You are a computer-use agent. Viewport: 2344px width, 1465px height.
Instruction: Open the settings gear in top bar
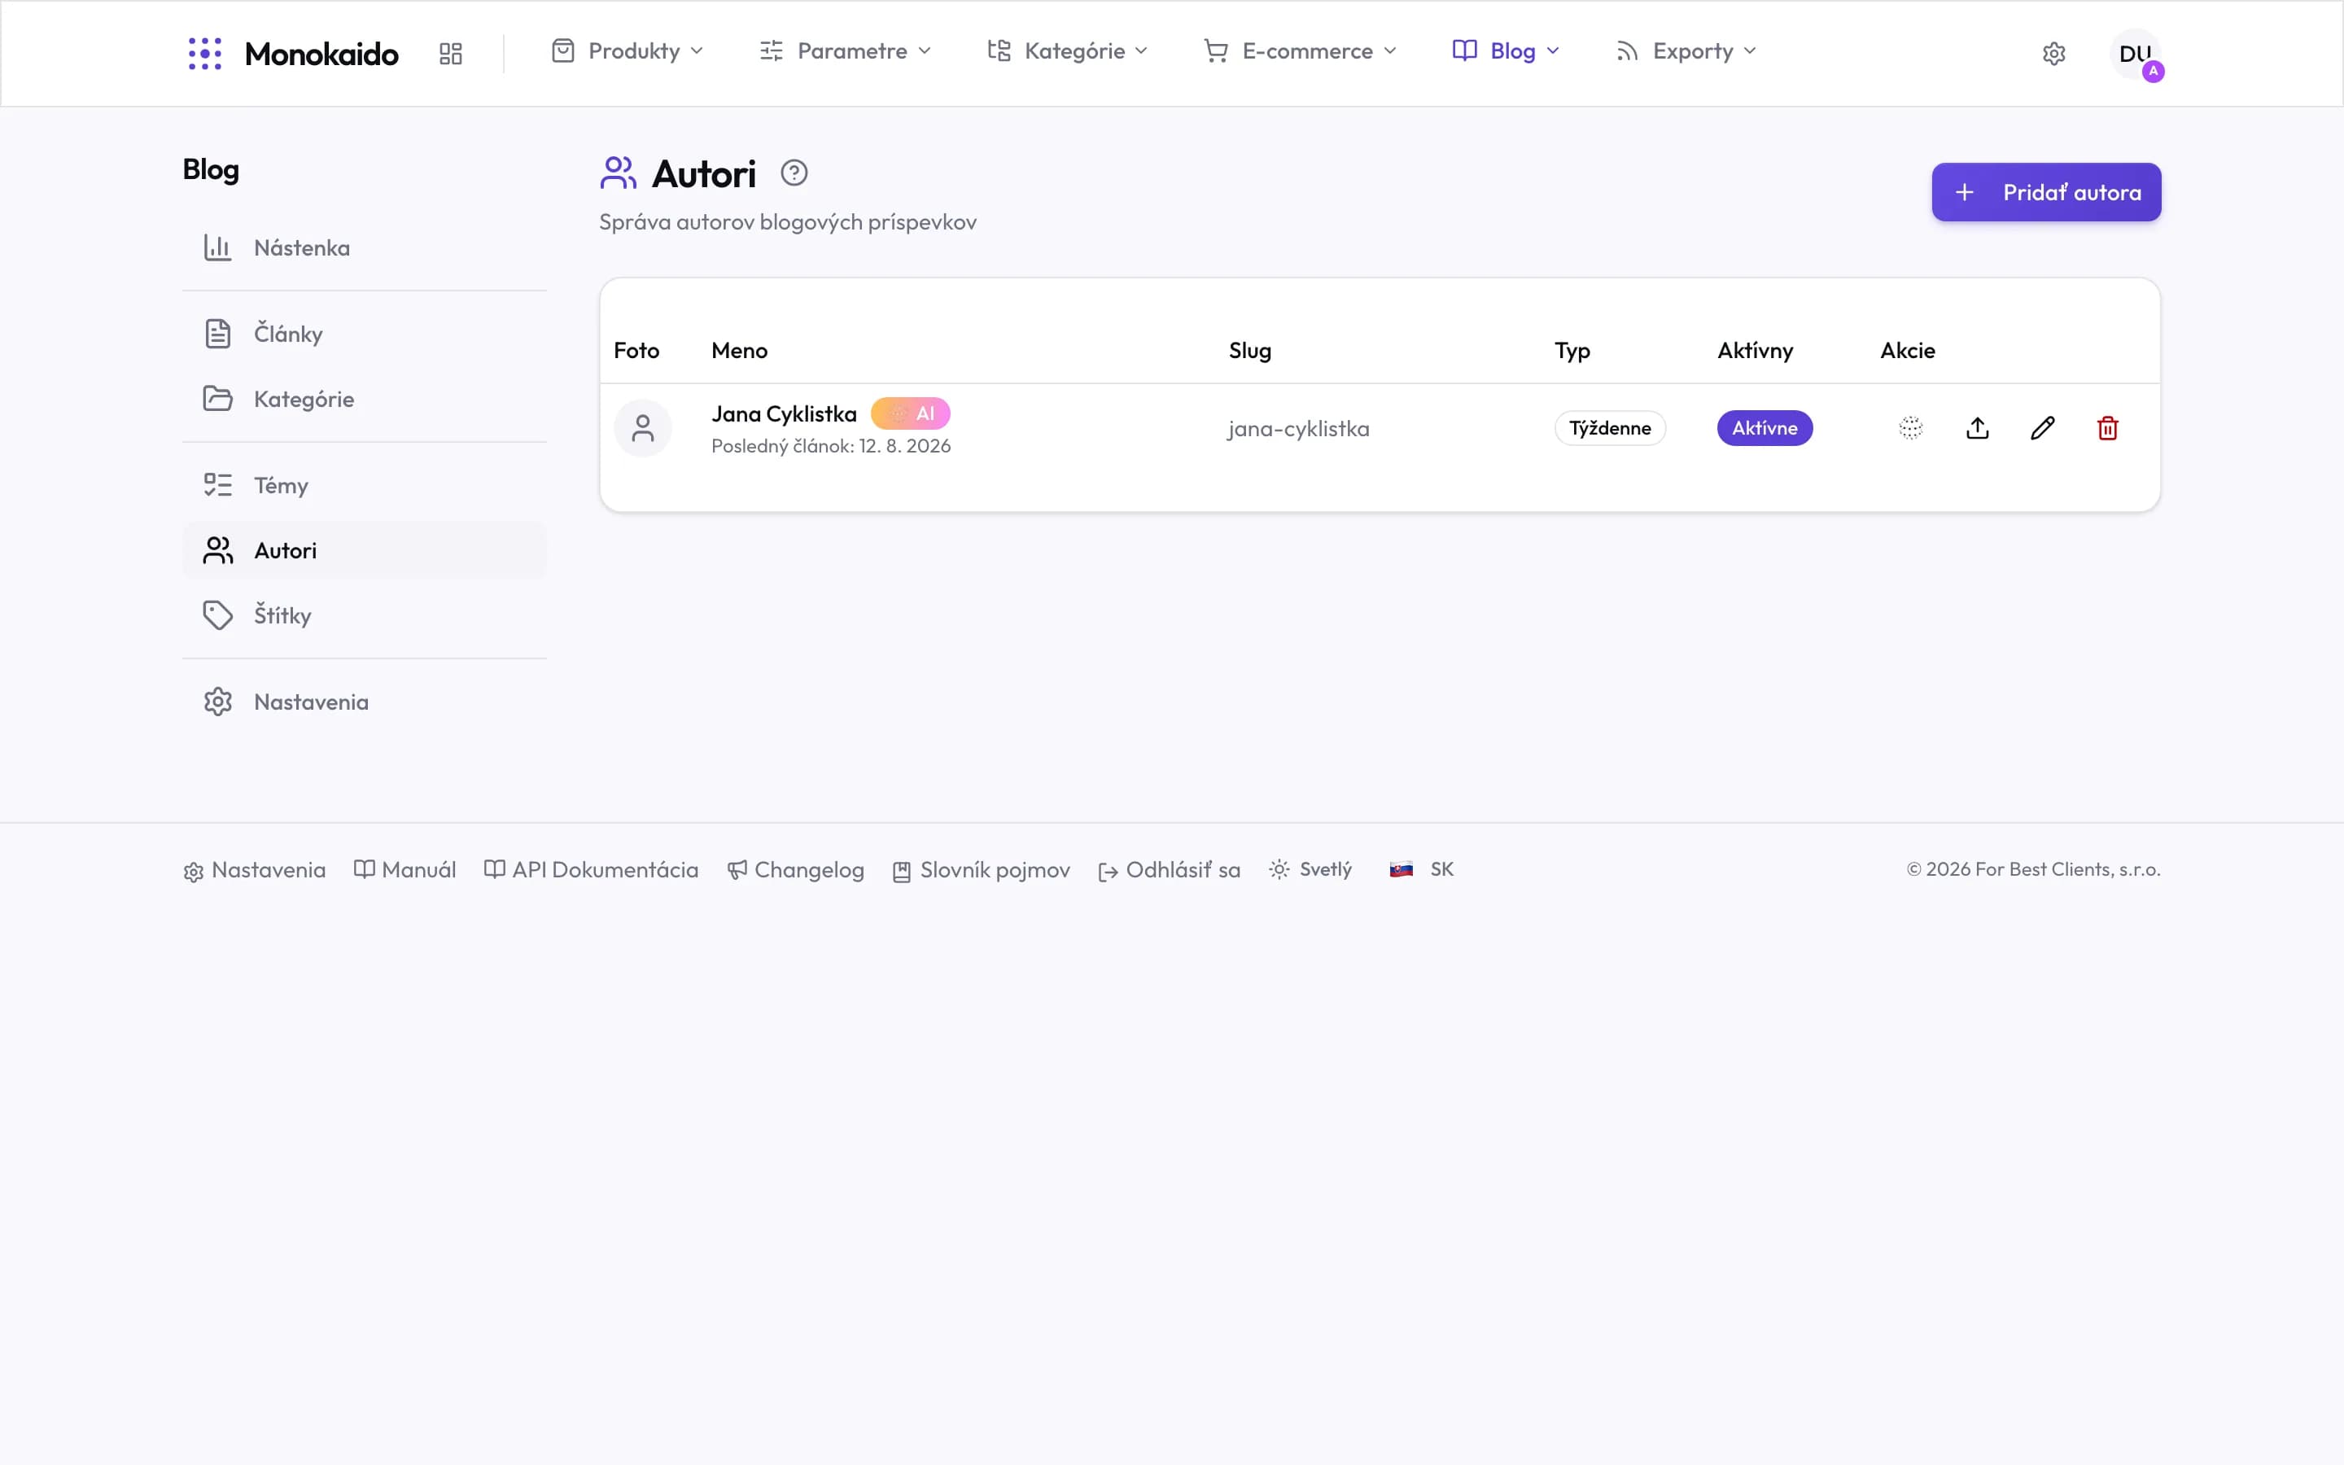[x=2053, y=53]
